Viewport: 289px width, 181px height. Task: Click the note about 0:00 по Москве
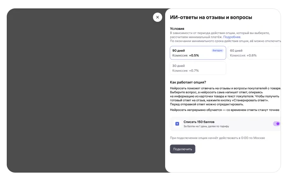pos(217,138)
